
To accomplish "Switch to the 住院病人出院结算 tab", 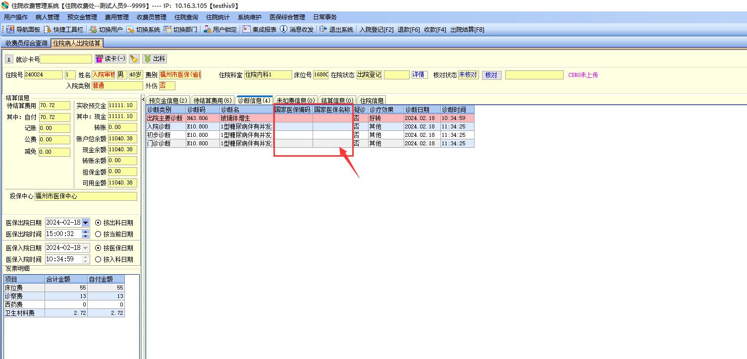I will pos(77,43).
